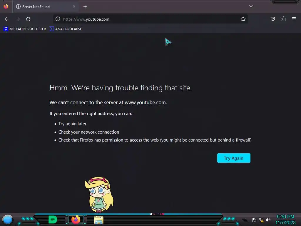The width and height of the screenshot is (301, 226).
Task: Open a new tab with the plus button
Action: click(85, 7)
